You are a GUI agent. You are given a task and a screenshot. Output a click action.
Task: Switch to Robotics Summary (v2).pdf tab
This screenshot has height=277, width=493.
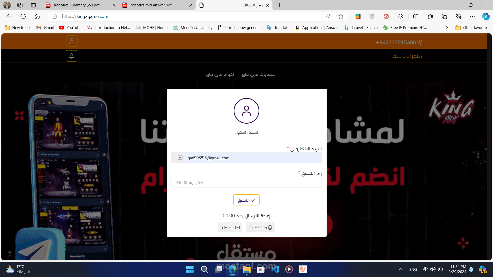[x=77, y=5]
